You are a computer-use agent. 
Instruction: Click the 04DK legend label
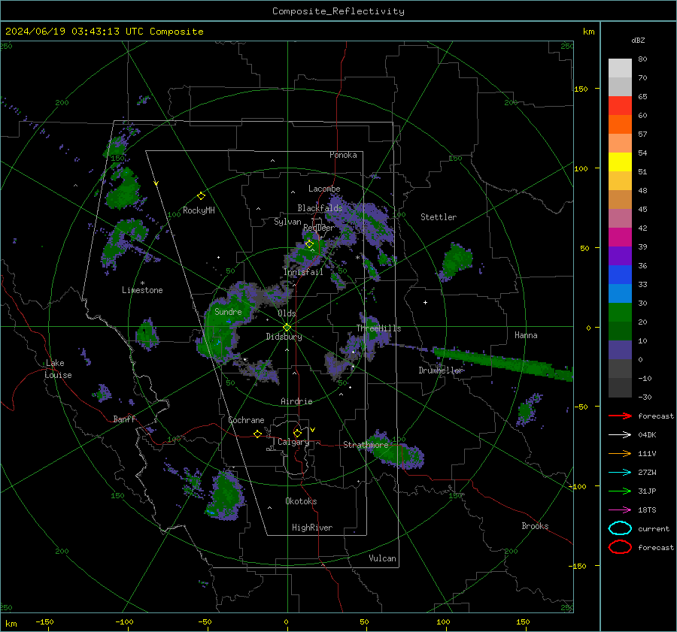coord(647,435)
